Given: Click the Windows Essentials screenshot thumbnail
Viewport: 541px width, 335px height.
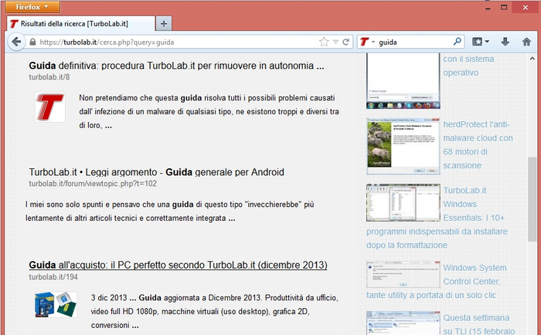Looking at the screenshot, I should click(403, 202).
